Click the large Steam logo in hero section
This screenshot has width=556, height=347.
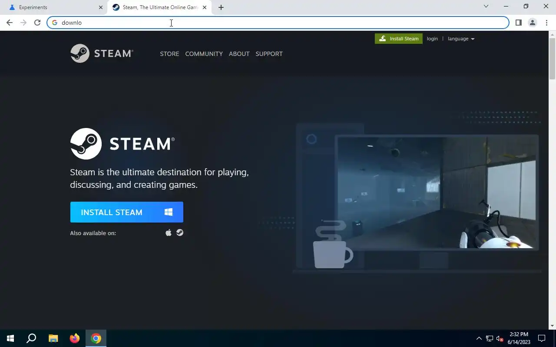click(122, 144)
